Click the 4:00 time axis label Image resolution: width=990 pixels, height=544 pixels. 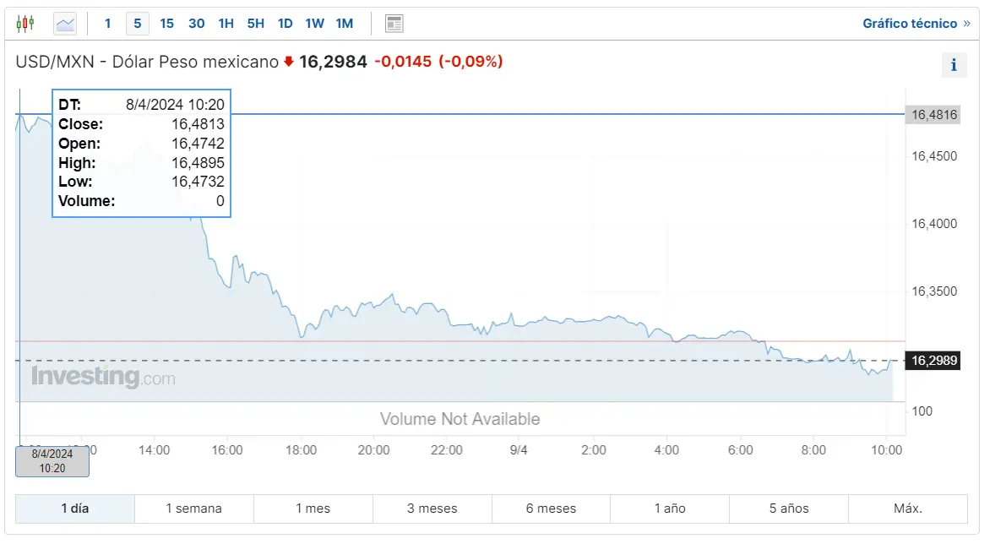(666, 450)
